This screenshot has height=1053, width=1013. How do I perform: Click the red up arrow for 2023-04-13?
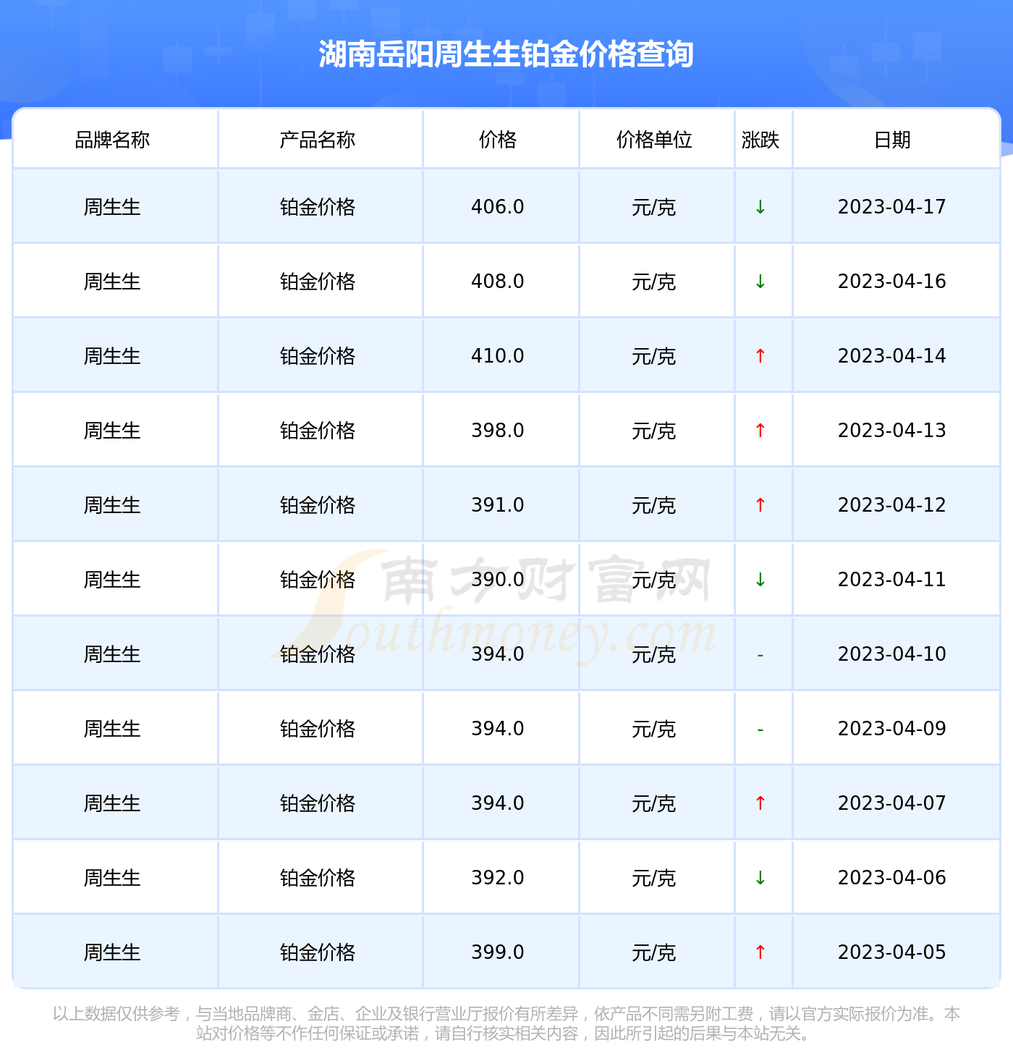[x=760, y=431]
